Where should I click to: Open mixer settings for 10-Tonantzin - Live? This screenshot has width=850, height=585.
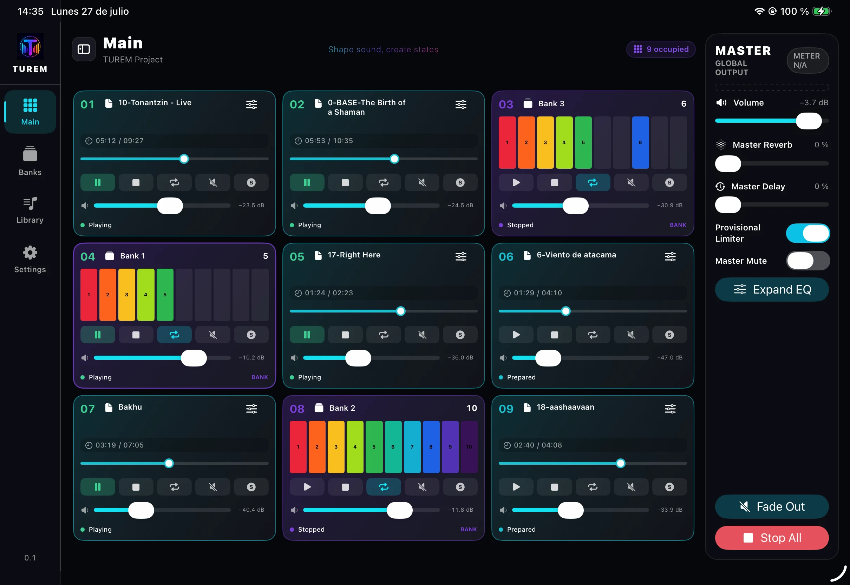251,105
